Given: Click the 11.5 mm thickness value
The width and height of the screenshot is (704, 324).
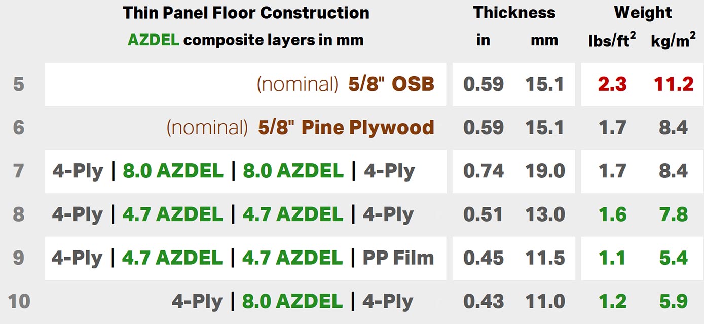Looking at the screenshot, I should pos(544,258).
